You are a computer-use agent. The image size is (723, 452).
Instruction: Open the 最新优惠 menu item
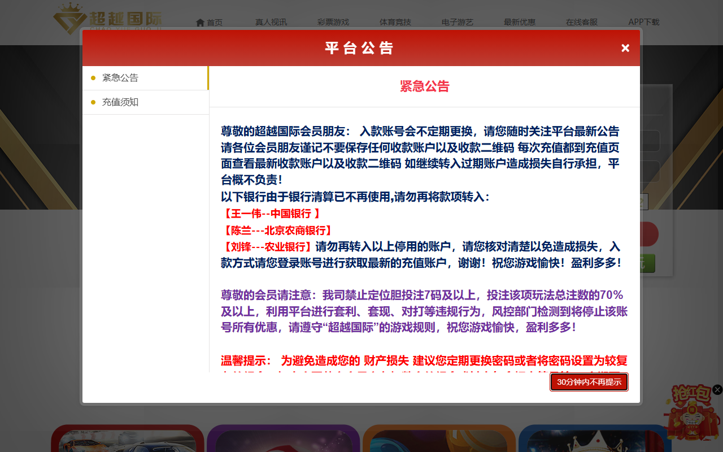click(x=520, y=23)
